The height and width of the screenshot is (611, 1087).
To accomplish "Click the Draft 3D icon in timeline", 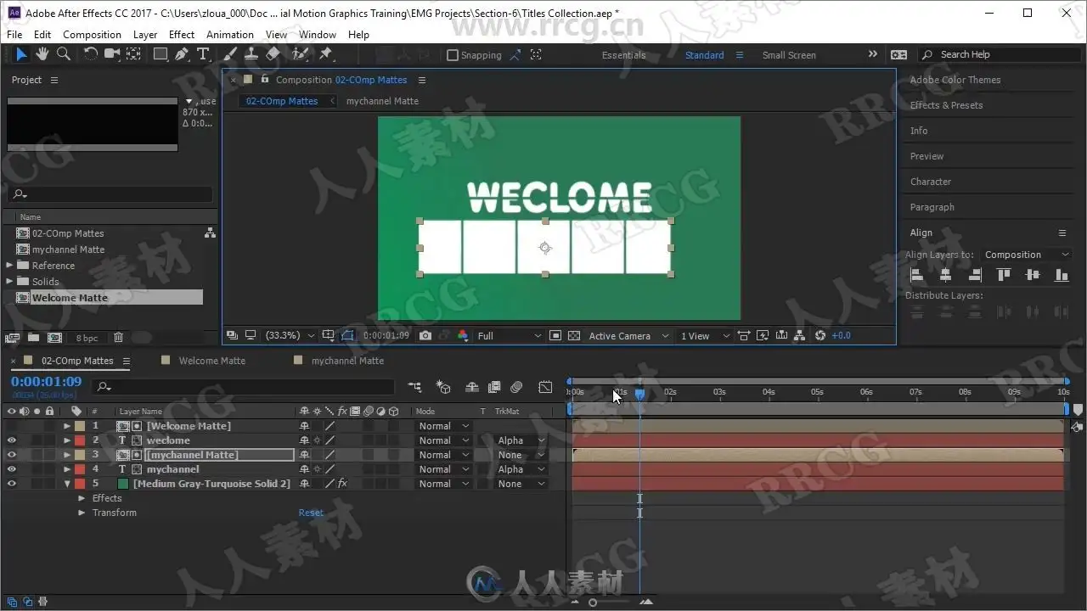I will (x=443, y=387).
